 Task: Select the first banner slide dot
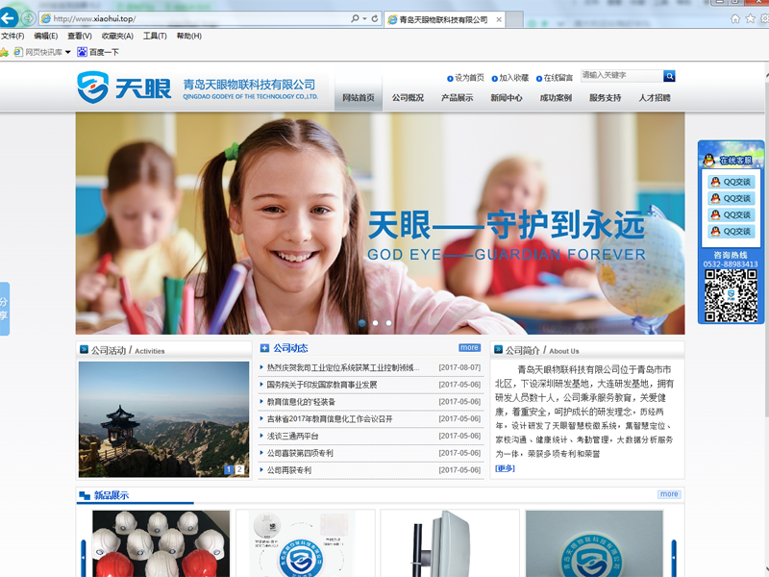pos(362,323)
